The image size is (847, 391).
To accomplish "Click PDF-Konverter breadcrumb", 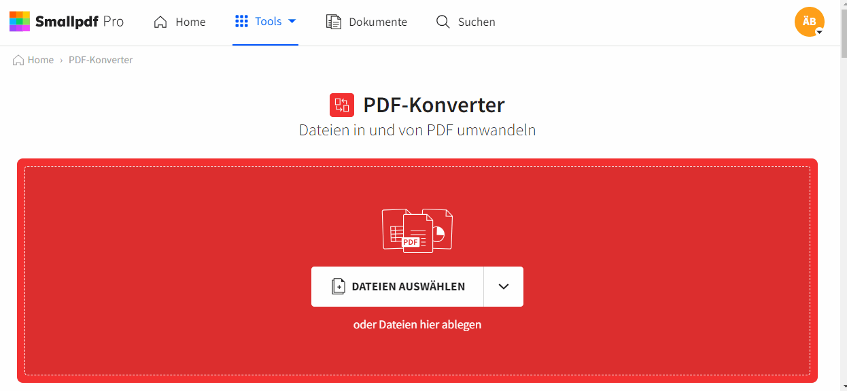I will (101, 60).
